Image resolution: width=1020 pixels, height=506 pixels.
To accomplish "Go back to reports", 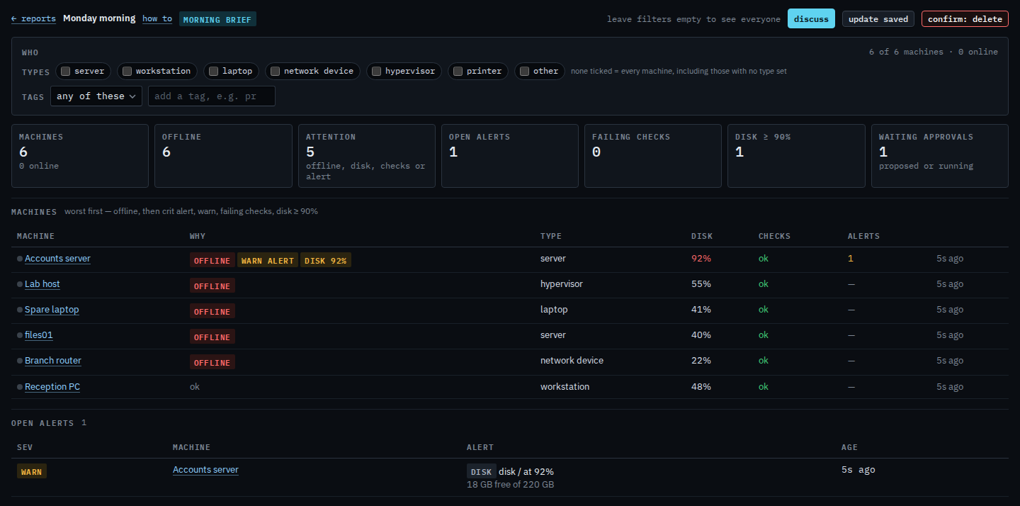I will tap(33, 19).
